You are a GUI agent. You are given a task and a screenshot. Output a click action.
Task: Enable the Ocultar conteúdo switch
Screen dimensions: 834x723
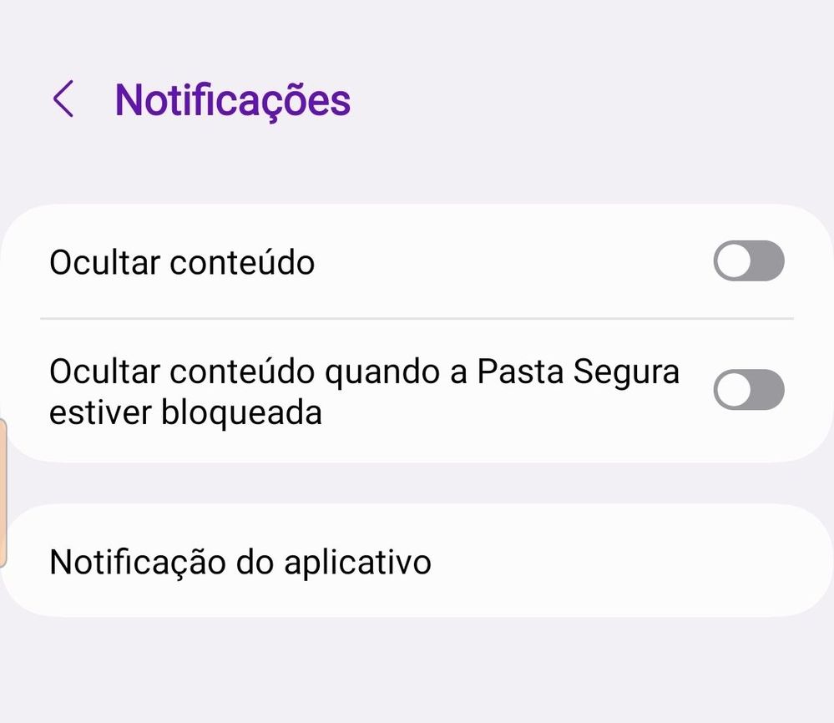point(748,260)
